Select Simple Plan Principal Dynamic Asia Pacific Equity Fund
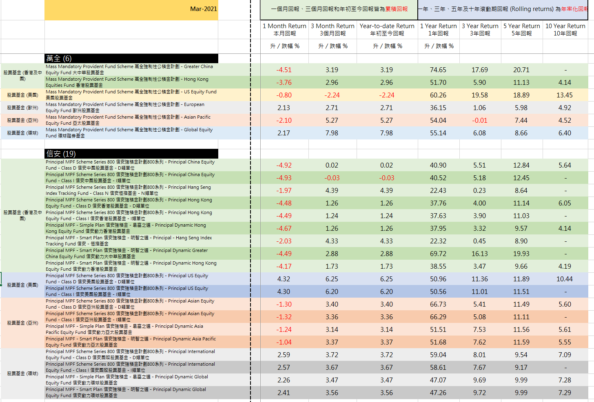594x402 pixels. pos(131,329)
